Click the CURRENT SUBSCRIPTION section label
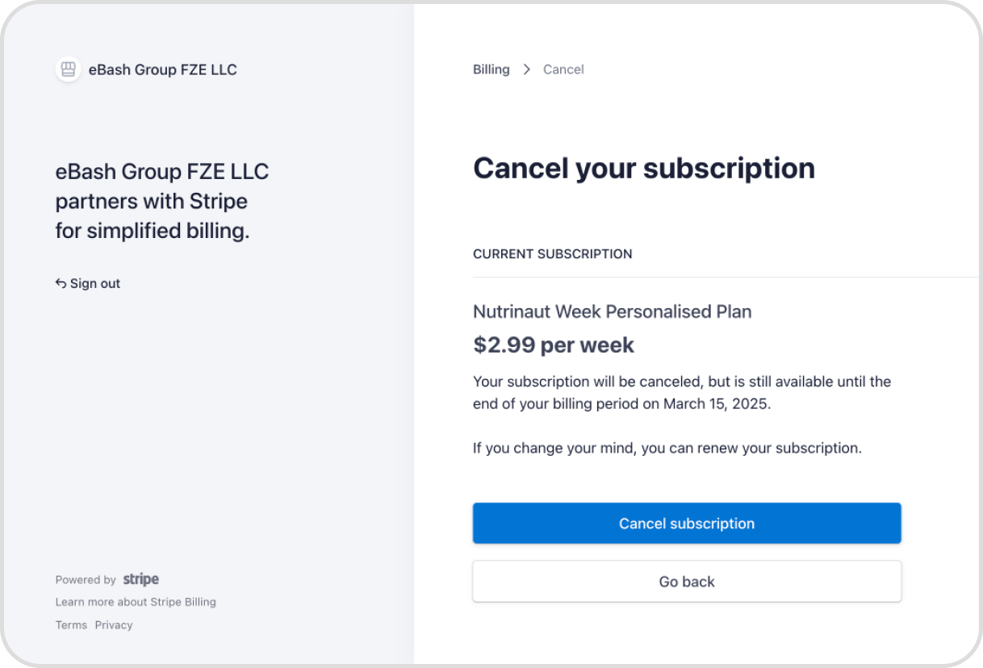Viewport: 983px width, 668px height. [553, 254]
